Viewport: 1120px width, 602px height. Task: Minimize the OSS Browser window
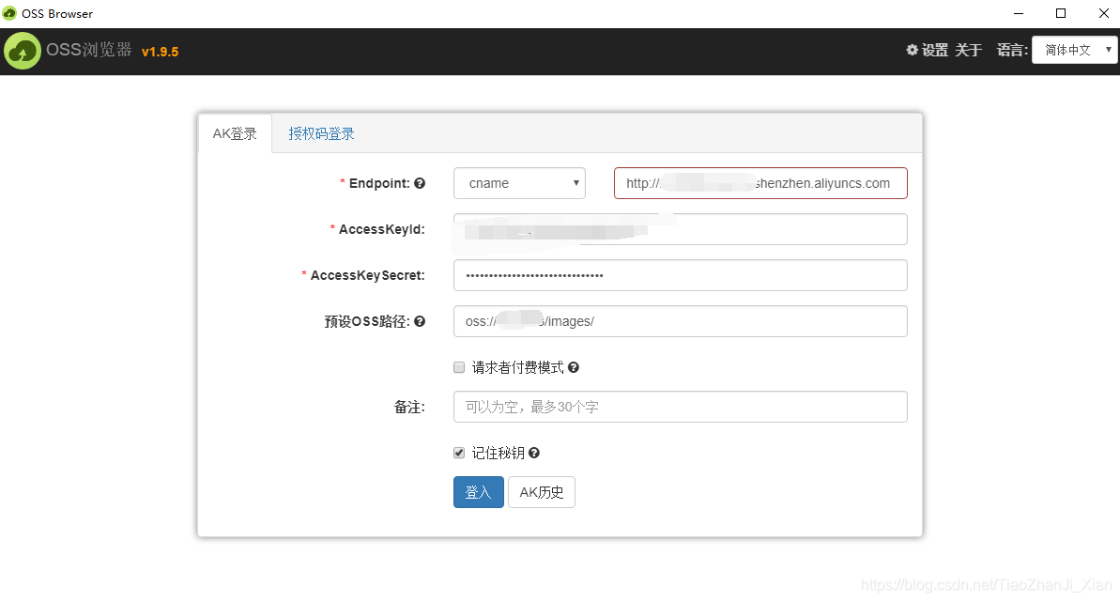coord(1019,13)
